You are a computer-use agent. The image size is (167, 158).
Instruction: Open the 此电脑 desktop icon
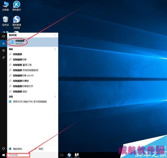[x=6, y=6]
